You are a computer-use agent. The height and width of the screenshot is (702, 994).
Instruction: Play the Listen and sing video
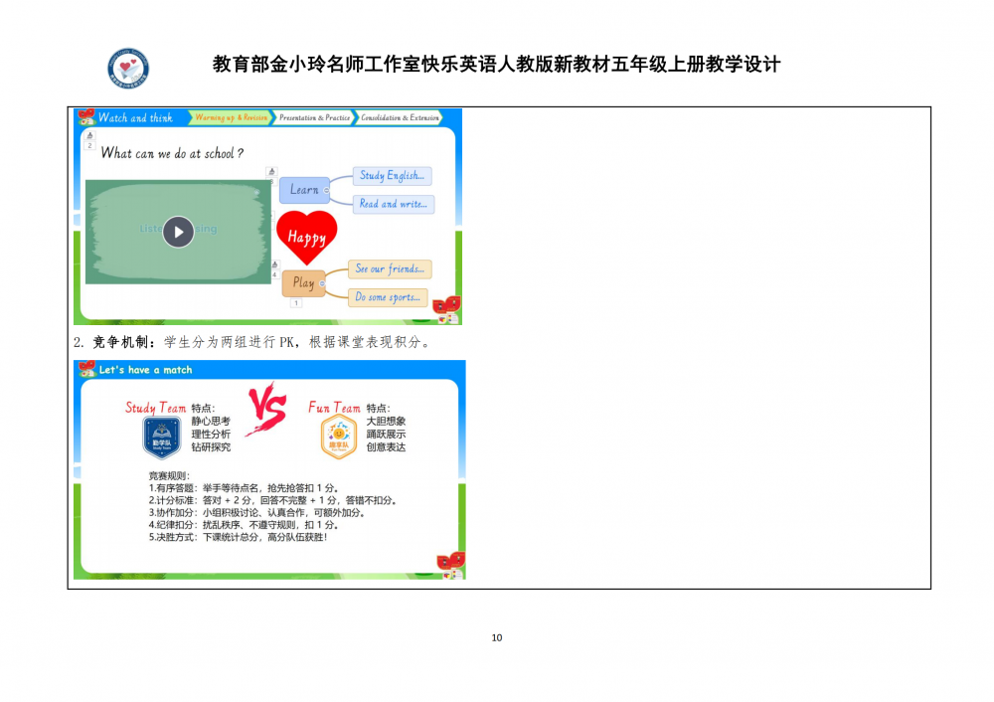(178, 232)
